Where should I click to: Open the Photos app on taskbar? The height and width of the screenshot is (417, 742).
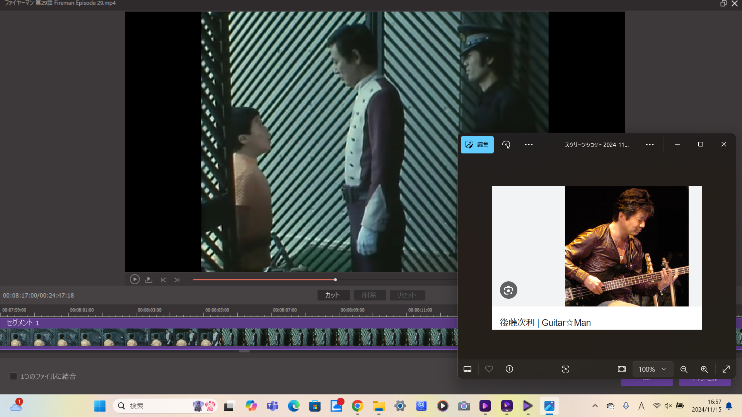point(549,406)
